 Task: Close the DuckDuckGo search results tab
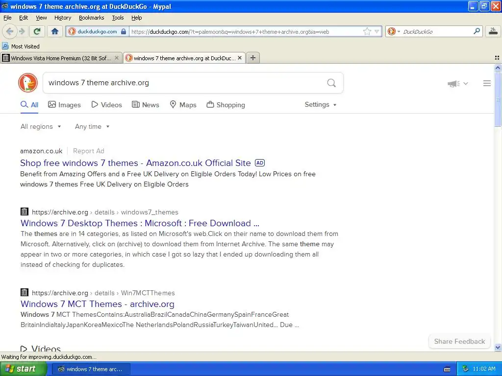coord(239,58)
